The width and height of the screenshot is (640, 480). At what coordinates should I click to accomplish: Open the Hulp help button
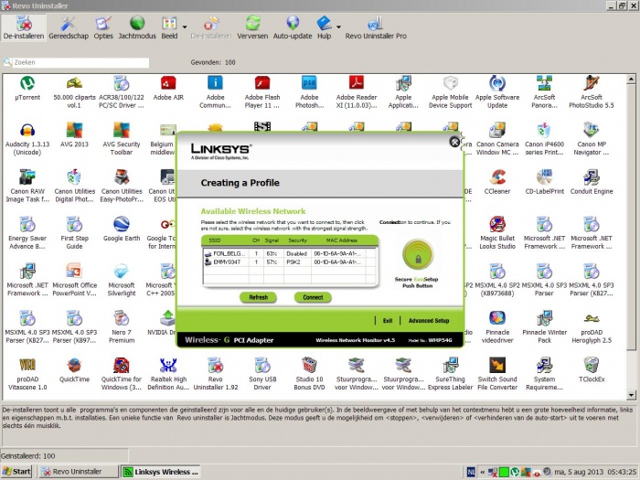coord(324,27)
